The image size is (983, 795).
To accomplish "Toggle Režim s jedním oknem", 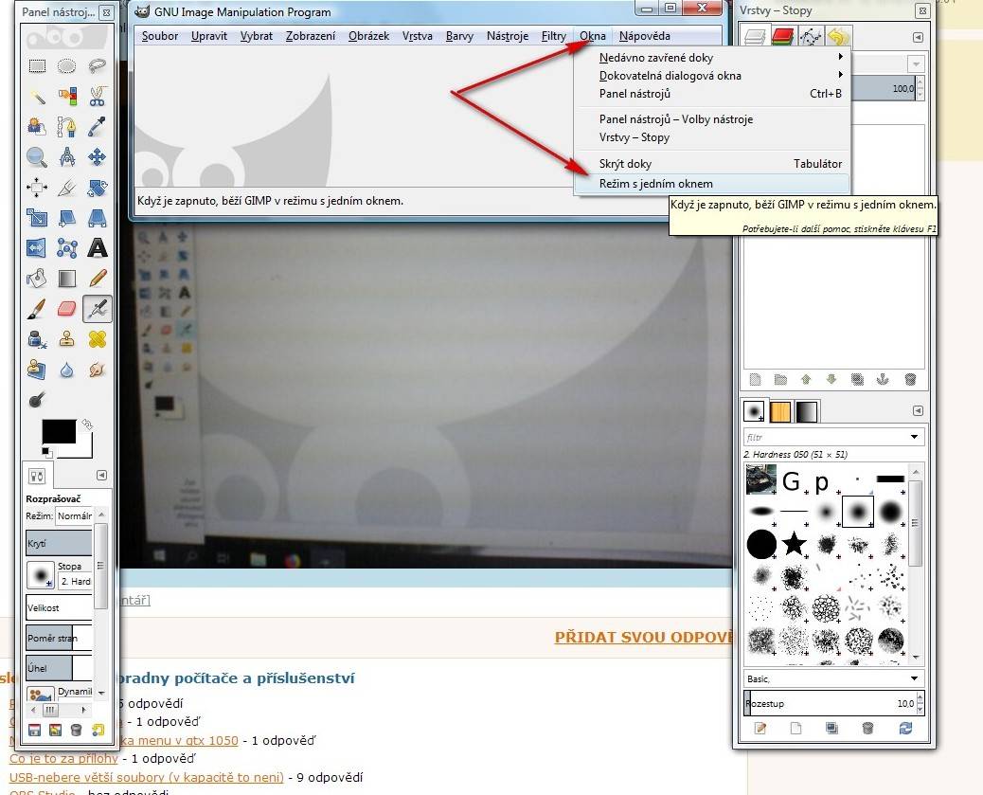I will tap(711, 184).
